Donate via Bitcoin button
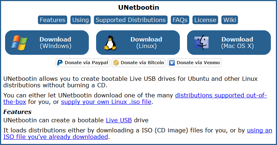 (x=139, y=63)
